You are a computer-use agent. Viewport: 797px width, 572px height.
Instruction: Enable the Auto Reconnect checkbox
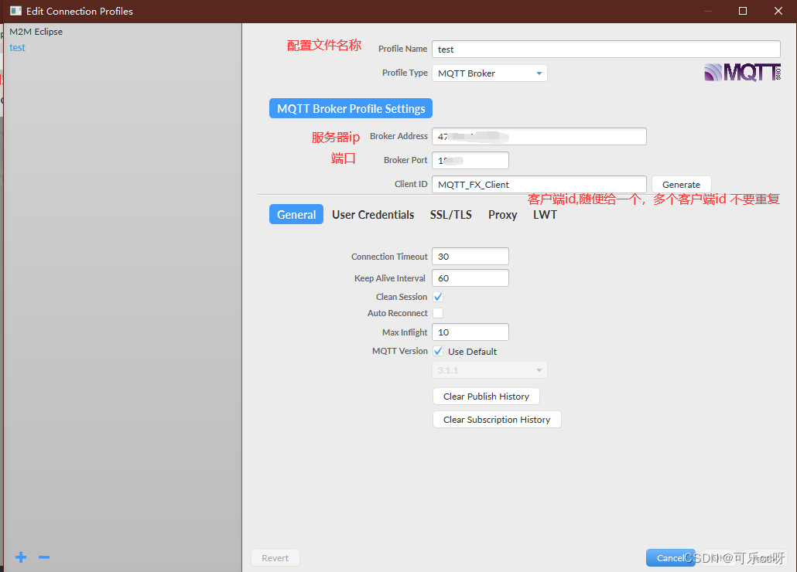pyautogui.click(x=438, y=313)
